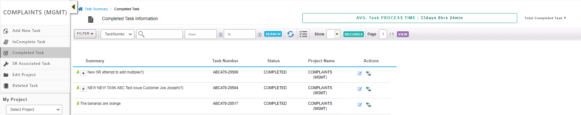The width and height of the screenshot is (581, 115).
Task: Click the Project Name column header
Action: point(321,61)
